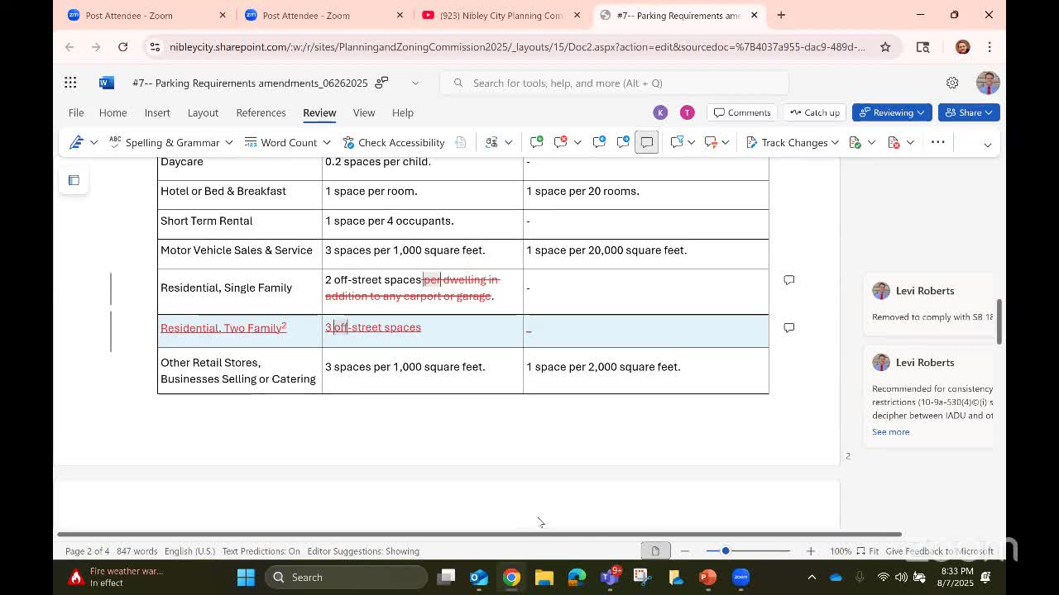Click the horizontal document scrollbar
Viewport: 1059px width, 595px height.
479,535
